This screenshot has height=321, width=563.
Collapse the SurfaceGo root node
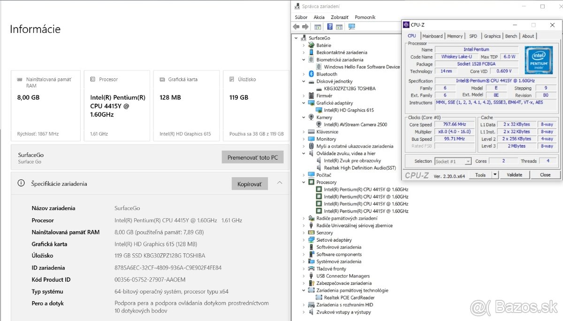coord(296,38)
